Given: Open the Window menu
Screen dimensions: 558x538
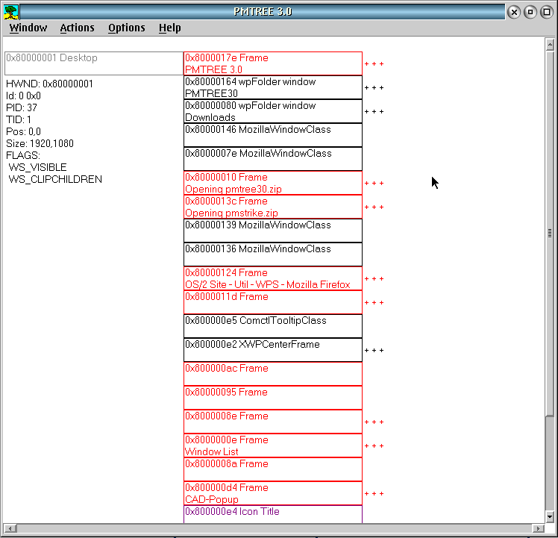Looking at the screenshot, I should tap(28, 28).
